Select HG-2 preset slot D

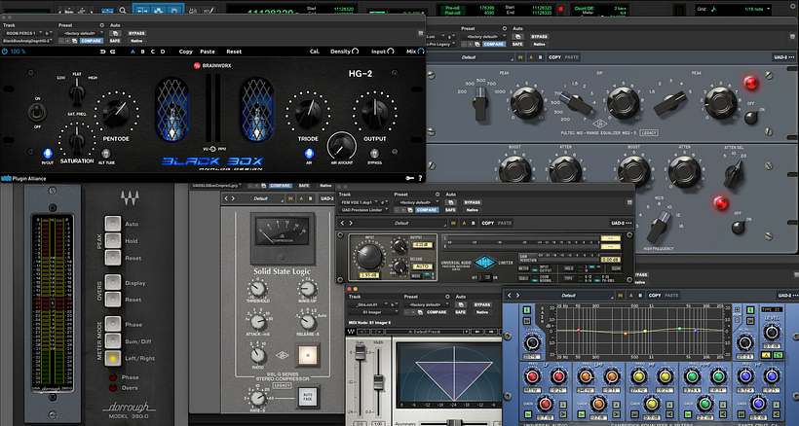[163, 52]
